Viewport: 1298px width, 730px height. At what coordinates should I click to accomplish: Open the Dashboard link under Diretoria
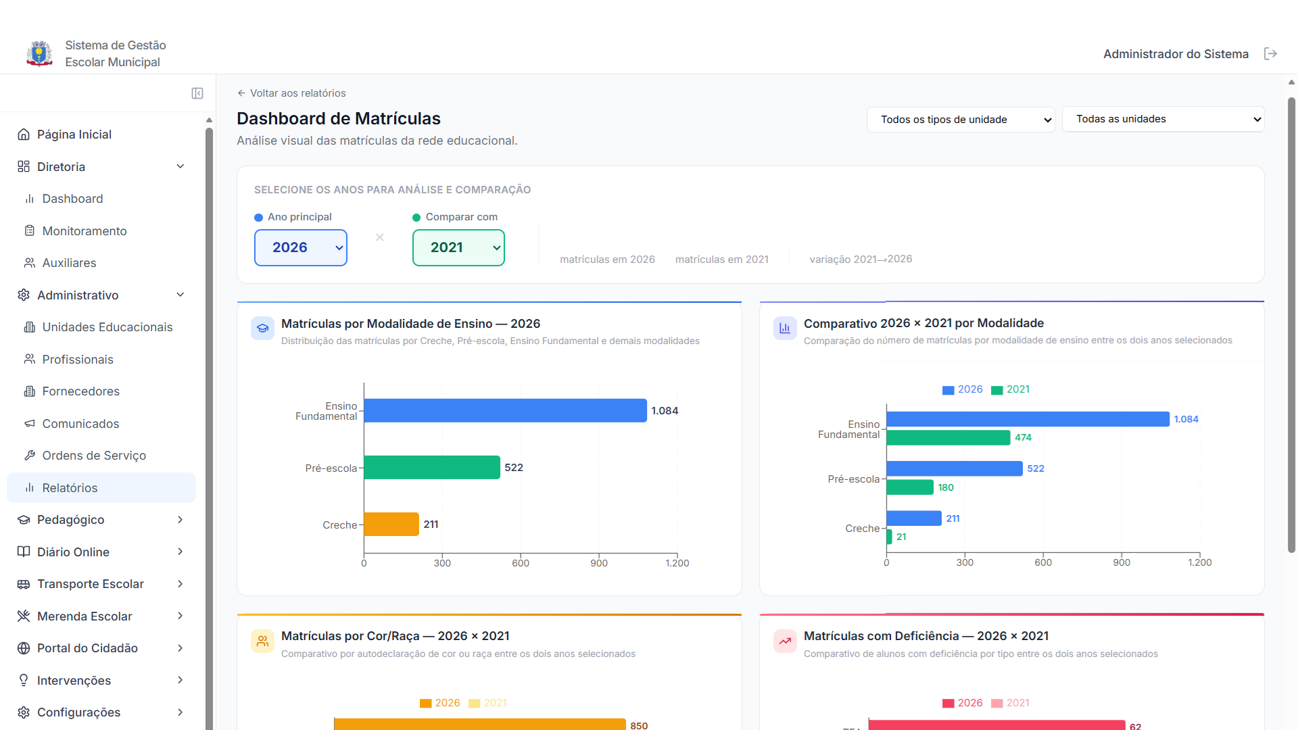tap(101, 199)
